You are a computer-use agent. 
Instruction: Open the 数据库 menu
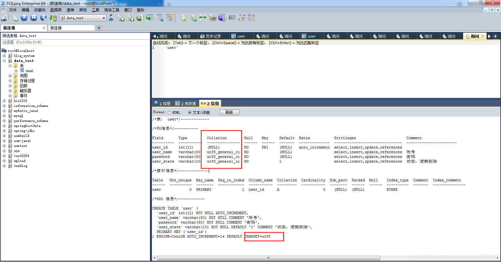point(56,10)
